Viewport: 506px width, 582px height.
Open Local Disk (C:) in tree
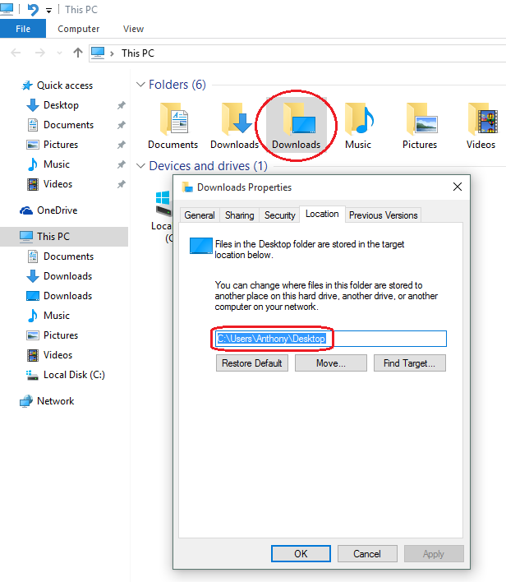[x=74, y=375]
